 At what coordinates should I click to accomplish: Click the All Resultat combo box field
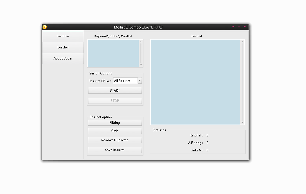(125, 81)
